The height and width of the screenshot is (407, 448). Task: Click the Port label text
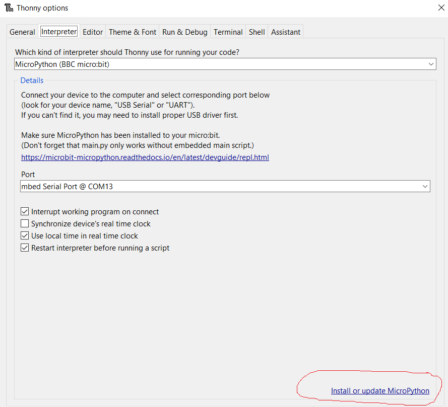[28, 174]
